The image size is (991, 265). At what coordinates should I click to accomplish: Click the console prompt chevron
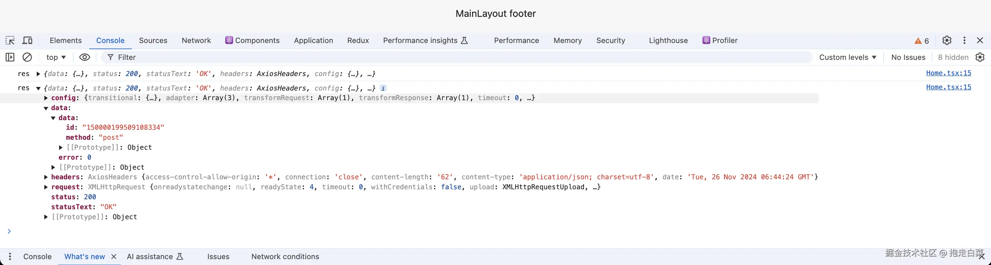[x=9, y=231]
